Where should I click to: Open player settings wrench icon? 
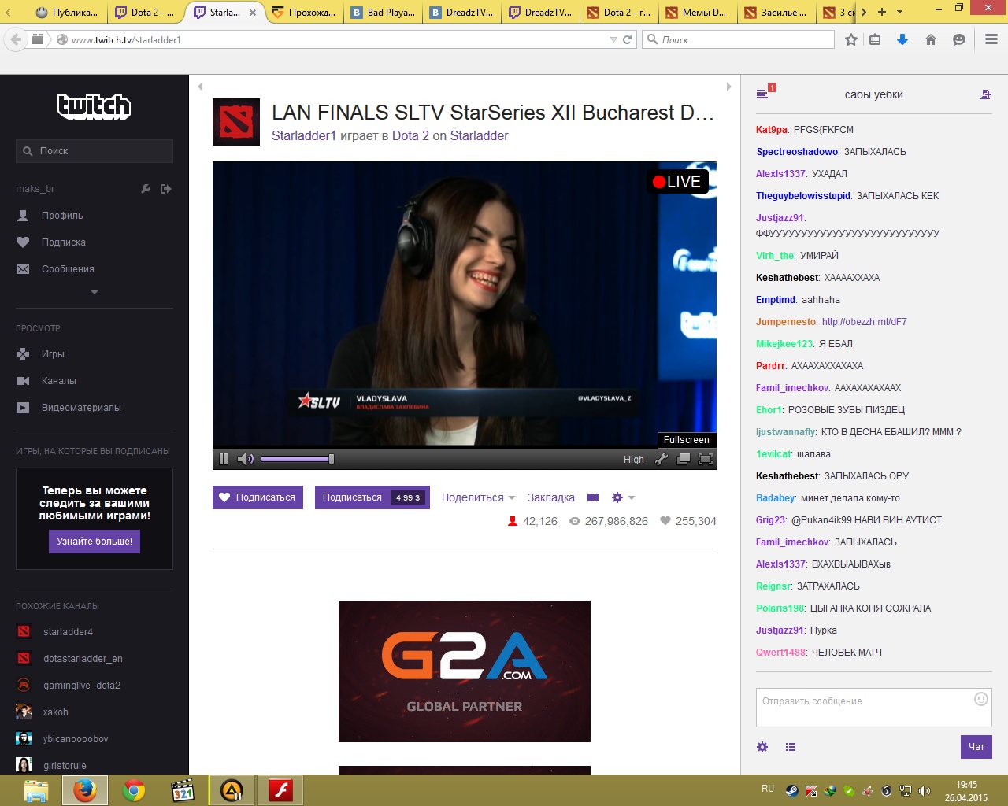coord(661,459)
